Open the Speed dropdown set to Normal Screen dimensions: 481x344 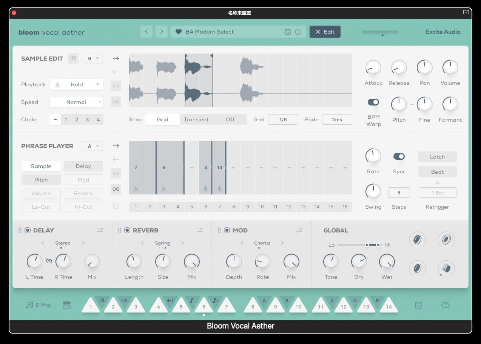click(x=77, y=102)
